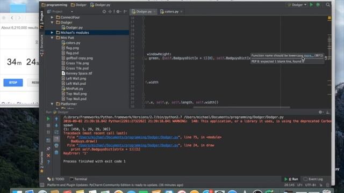This screenshot has width=344, height=193.
Task: Click the stop square icon in Run panel
Action: pos(48,125)
